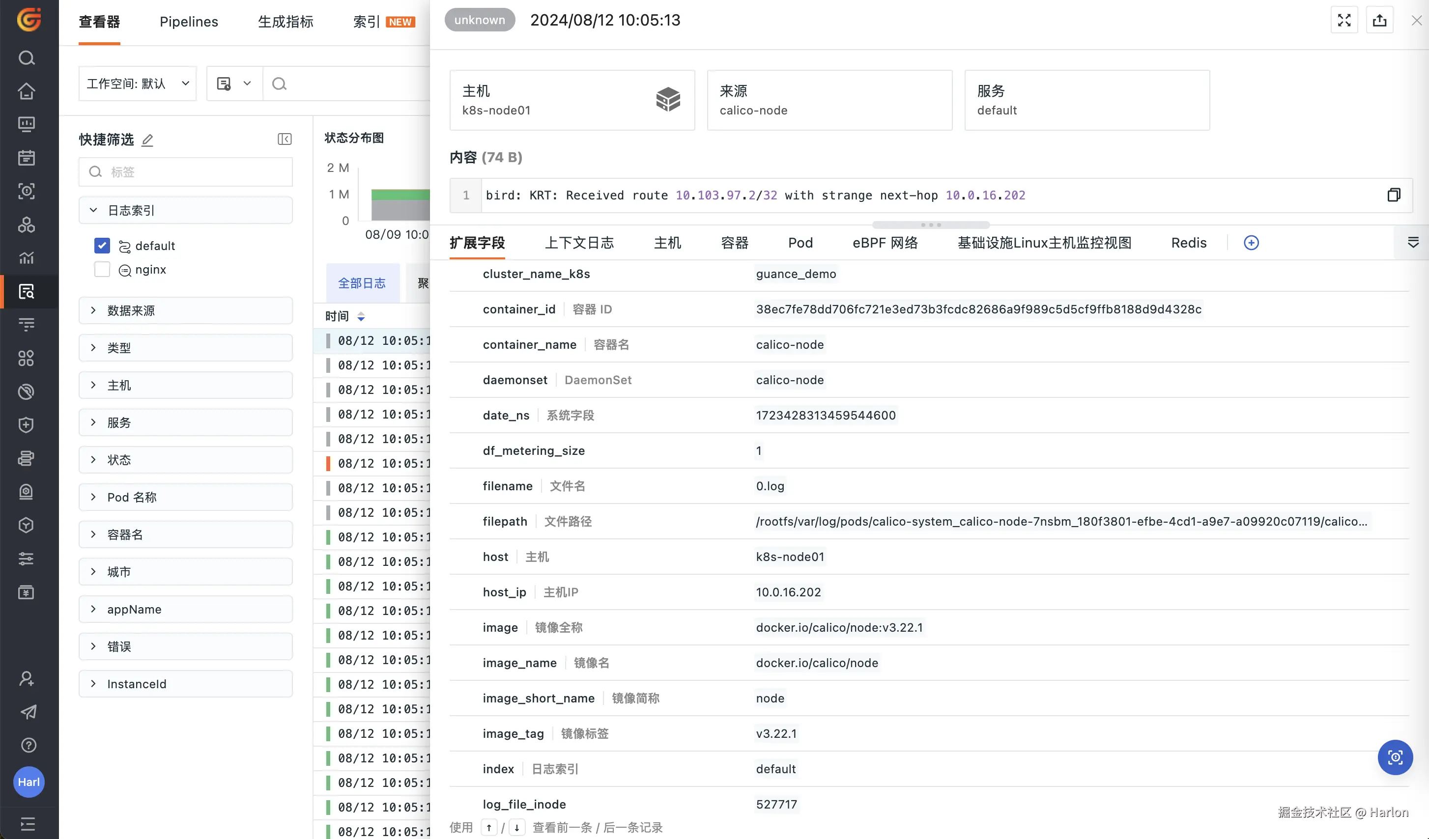The width and height of the screenshot is (1429, 839).
Task: Check the nginx log index checkbox
Action: 102,269
